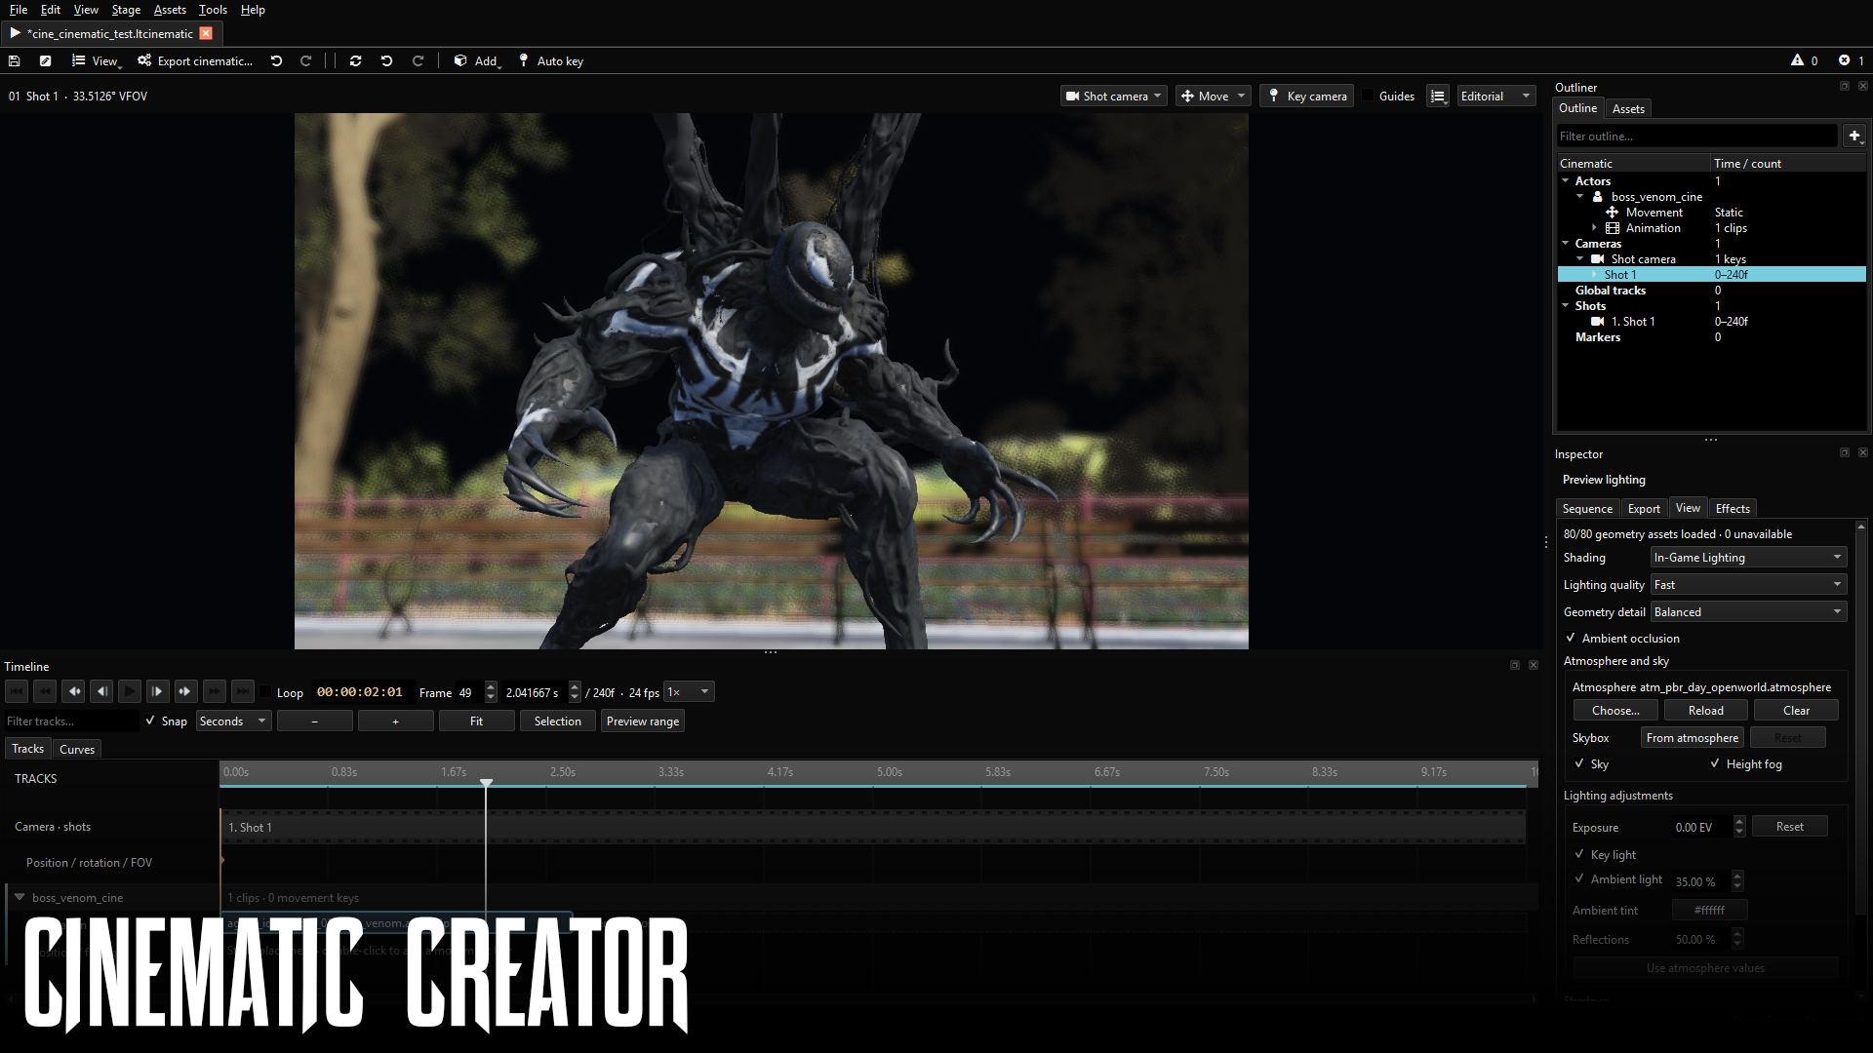1873x1053 pixels.
Task: Click the From atmosphere skybox button
Action: tap(1693, 737)
